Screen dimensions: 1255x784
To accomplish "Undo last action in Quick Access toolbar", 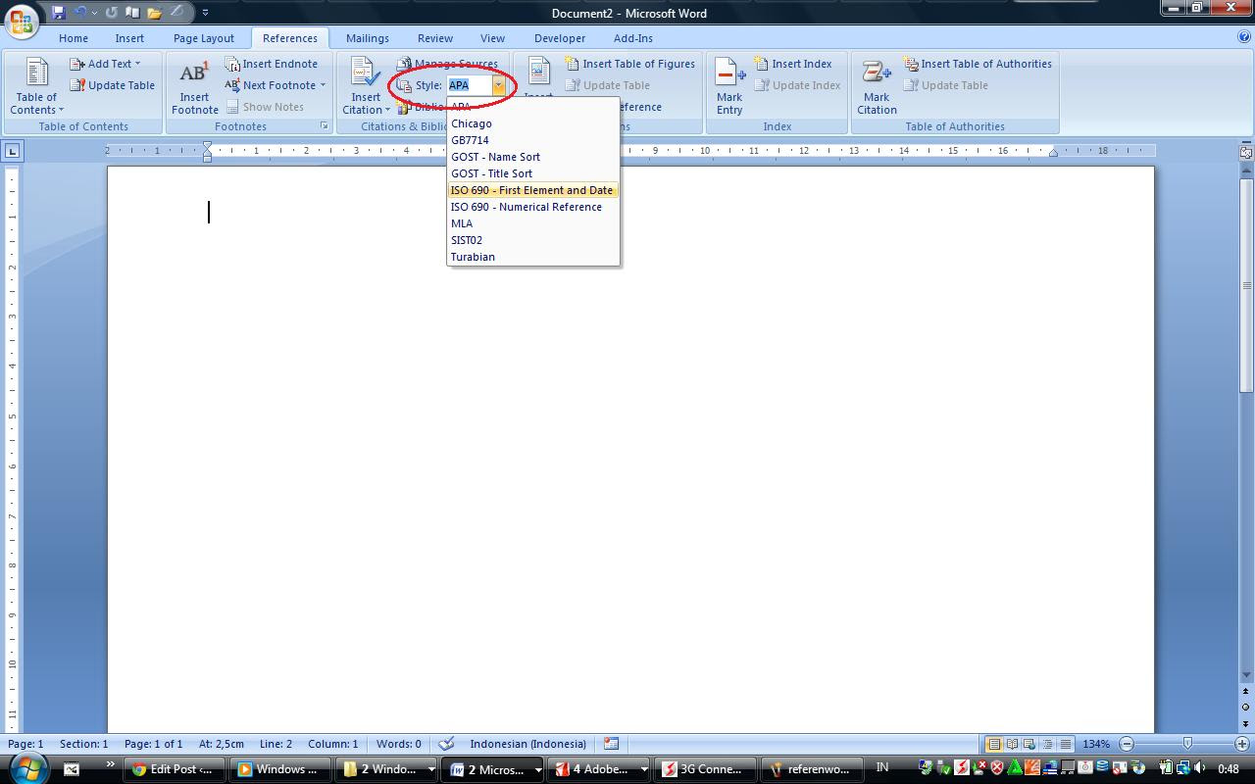I will 80,13.
